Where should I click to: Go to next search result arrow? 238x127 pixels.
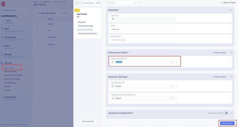pyautogui.click(x=138, y=3)
